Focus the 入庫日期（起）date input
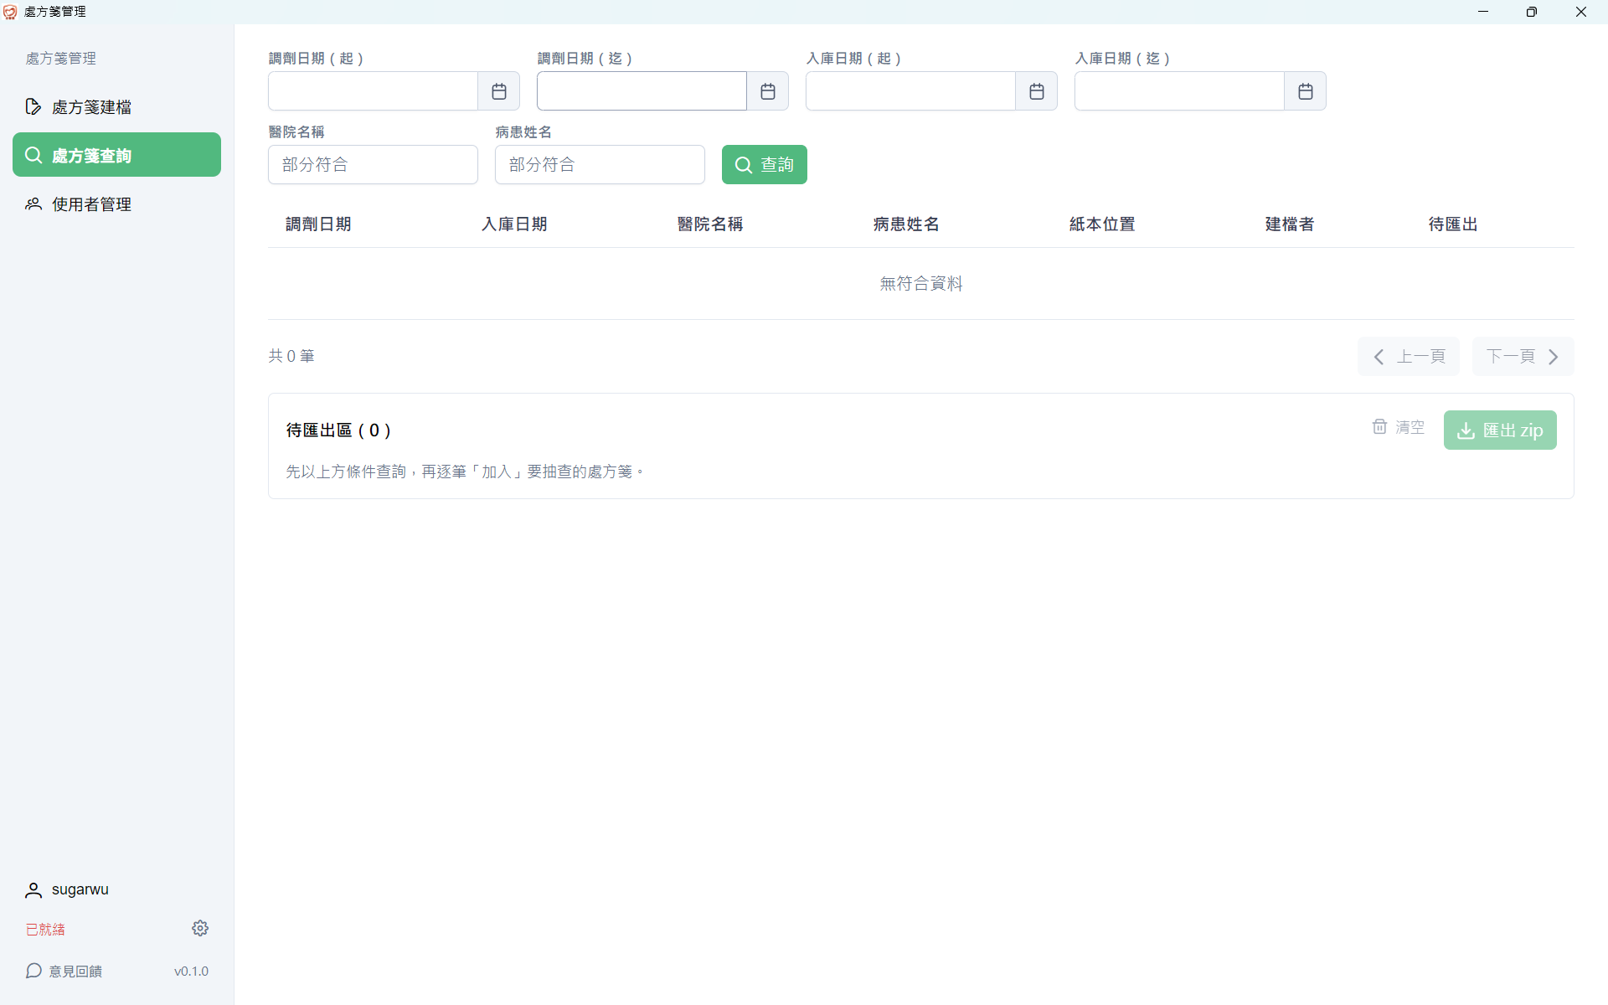This screenshot has height=1005, width=1608. [x=910, y=91]
